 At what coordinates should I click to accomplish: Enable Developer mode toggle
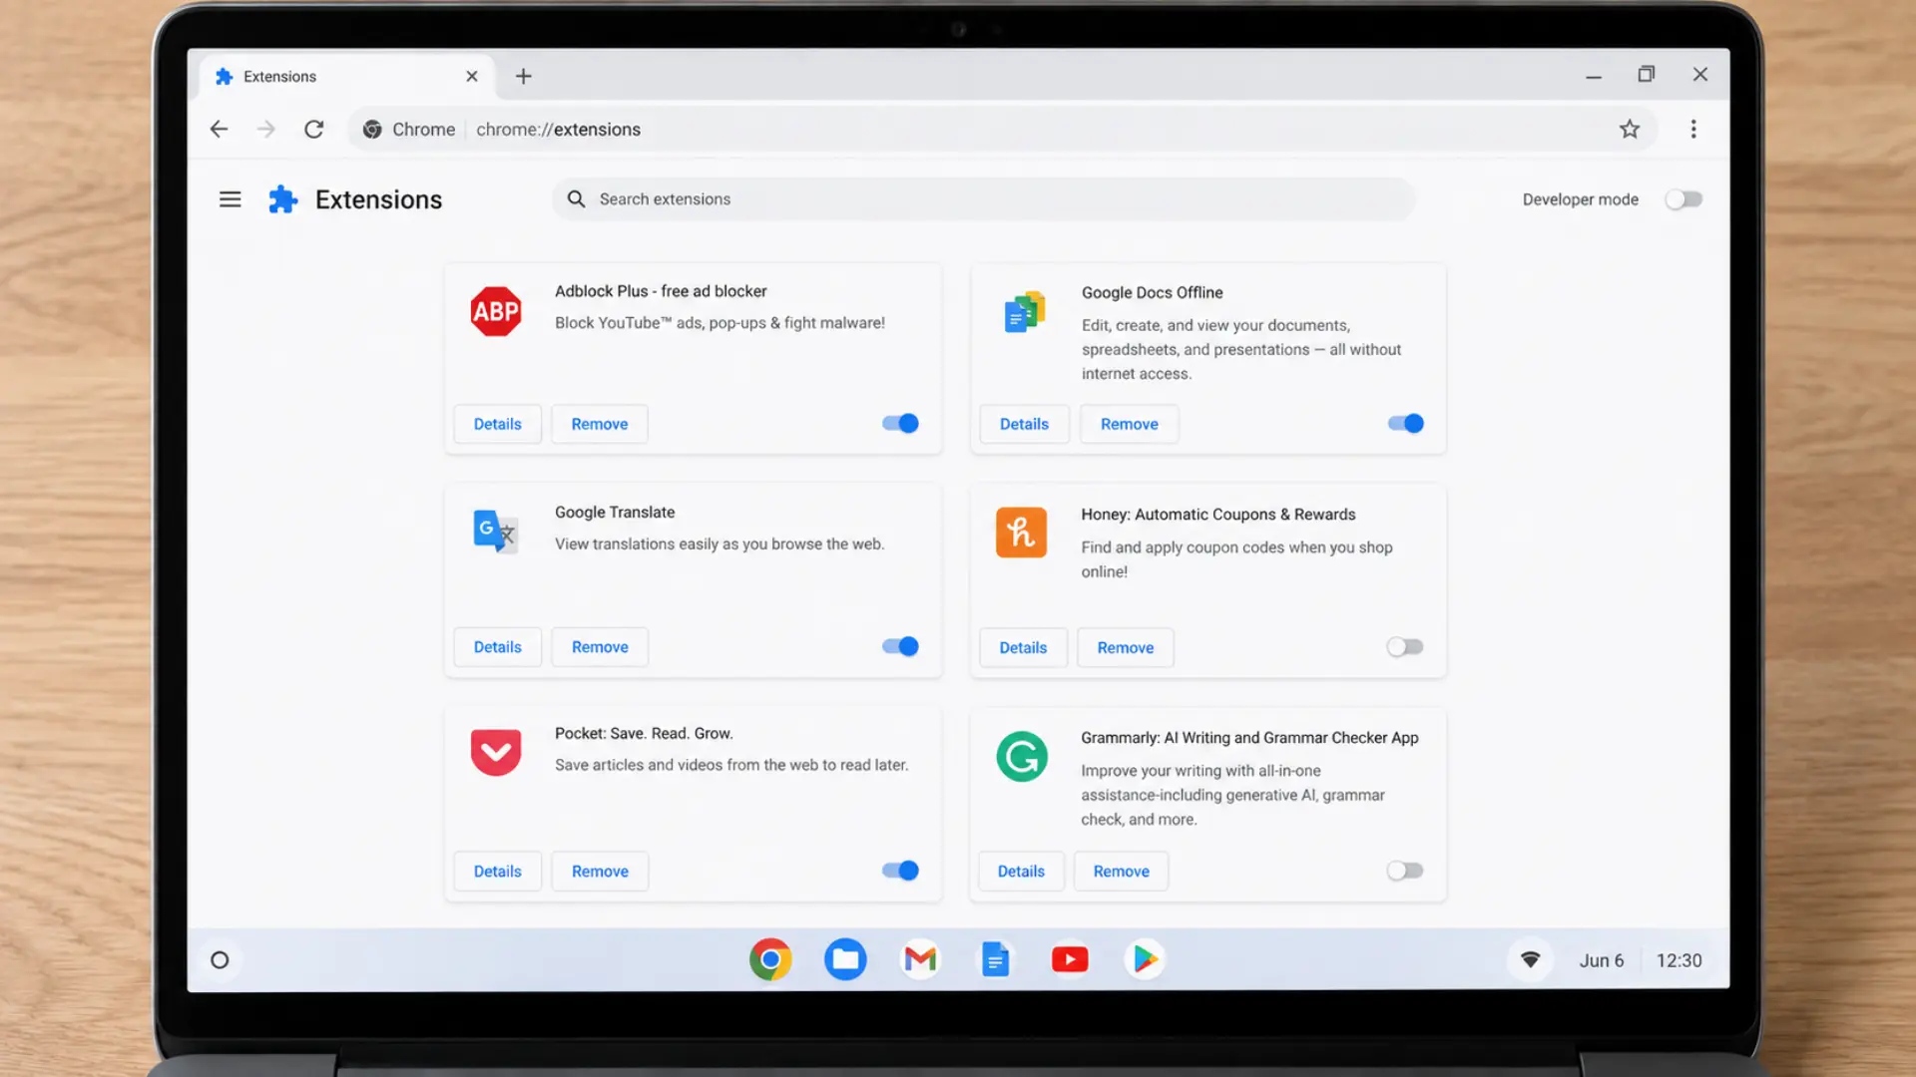1683,199
